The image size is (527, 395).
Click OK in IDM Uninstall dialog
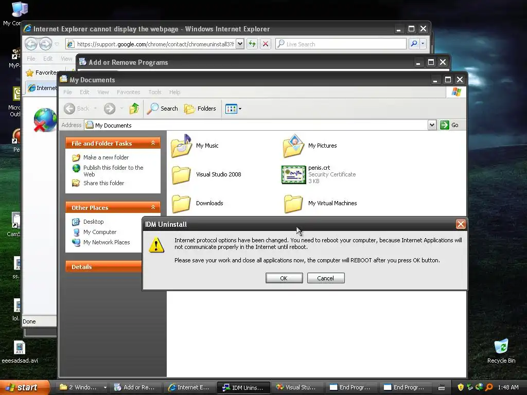click(284, 278)
